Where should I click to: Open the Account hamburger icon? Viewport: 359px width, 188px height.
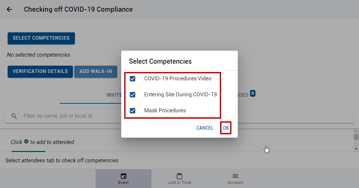[x=235, y=176]
